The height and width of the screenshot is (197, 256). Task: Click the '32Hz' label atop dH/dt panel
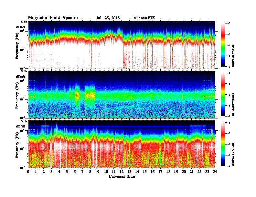pyautogui.click(x=24, y=22)
